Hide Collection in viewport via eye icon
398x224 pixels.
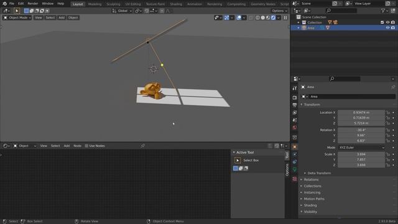[387, 22]
